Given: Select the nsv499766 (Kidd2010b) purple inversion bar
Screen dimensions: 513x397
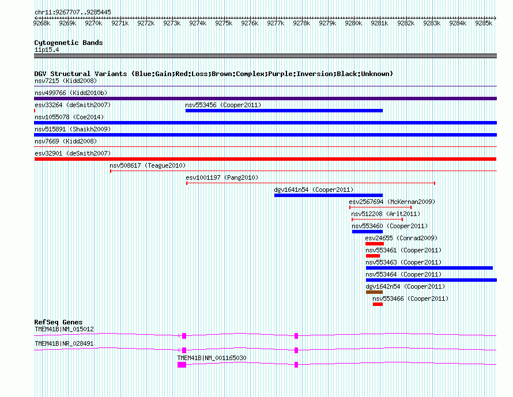Looking at the screenshot, I should tap(265, 99).
